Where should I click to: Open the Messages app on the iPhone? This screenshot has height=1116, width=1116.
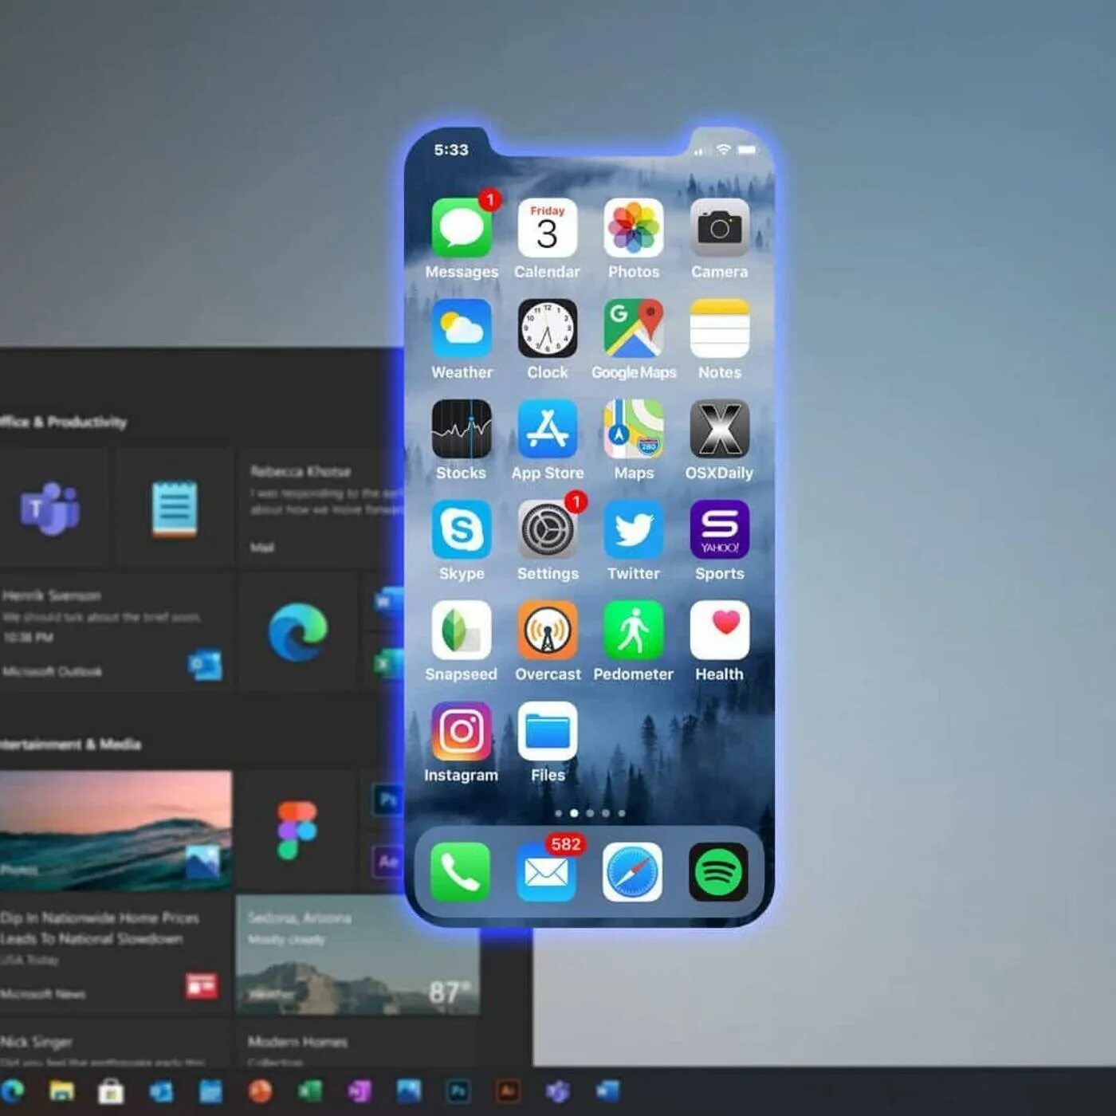[462, 228]
